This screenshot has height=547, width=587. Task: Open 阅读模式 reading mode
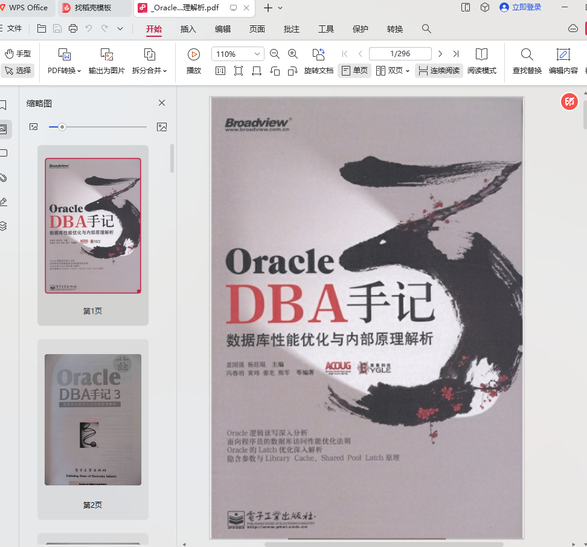coord(481,54)
